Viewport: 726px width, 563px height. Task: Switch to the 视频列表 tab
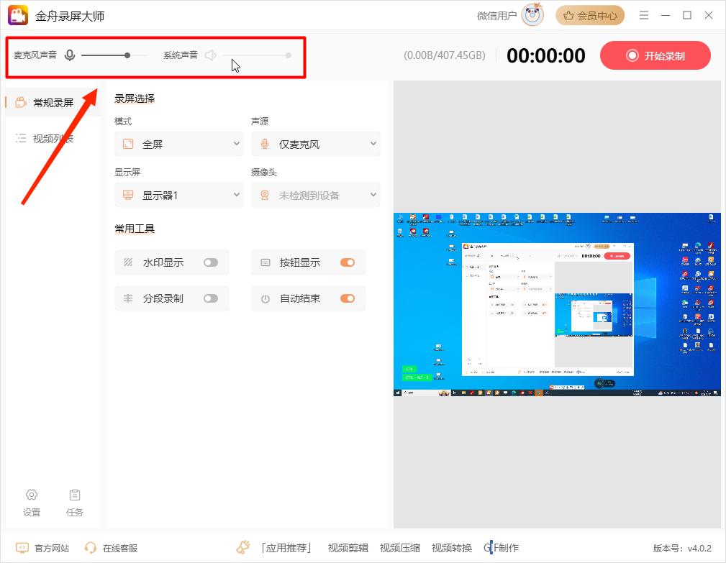pyautogui.click(x=52, y=138)
